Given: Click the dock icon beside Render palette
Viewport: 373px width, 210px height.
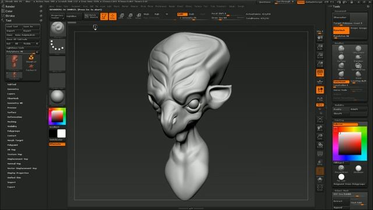Looking at the screenshot, I should click(x=41, y=6).
